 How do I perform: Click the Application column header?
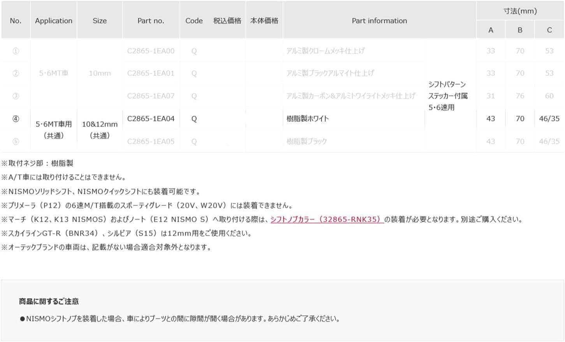click(54, 21)
